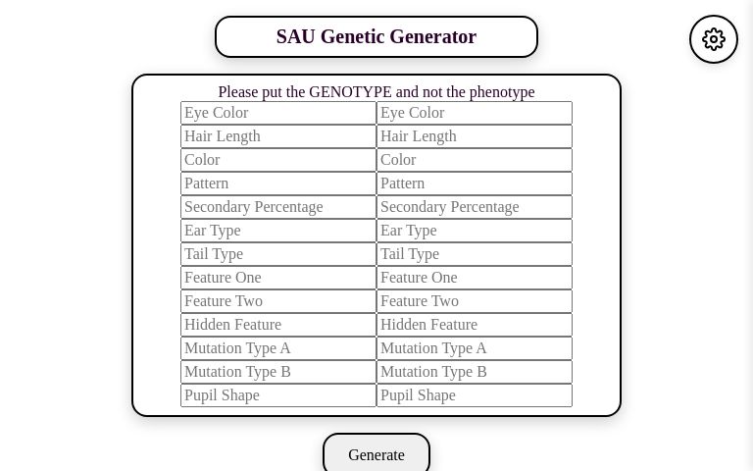This screenshot has height=471, width=753.
Task: Click the right Pattern input box
Action: pos(475,183)
